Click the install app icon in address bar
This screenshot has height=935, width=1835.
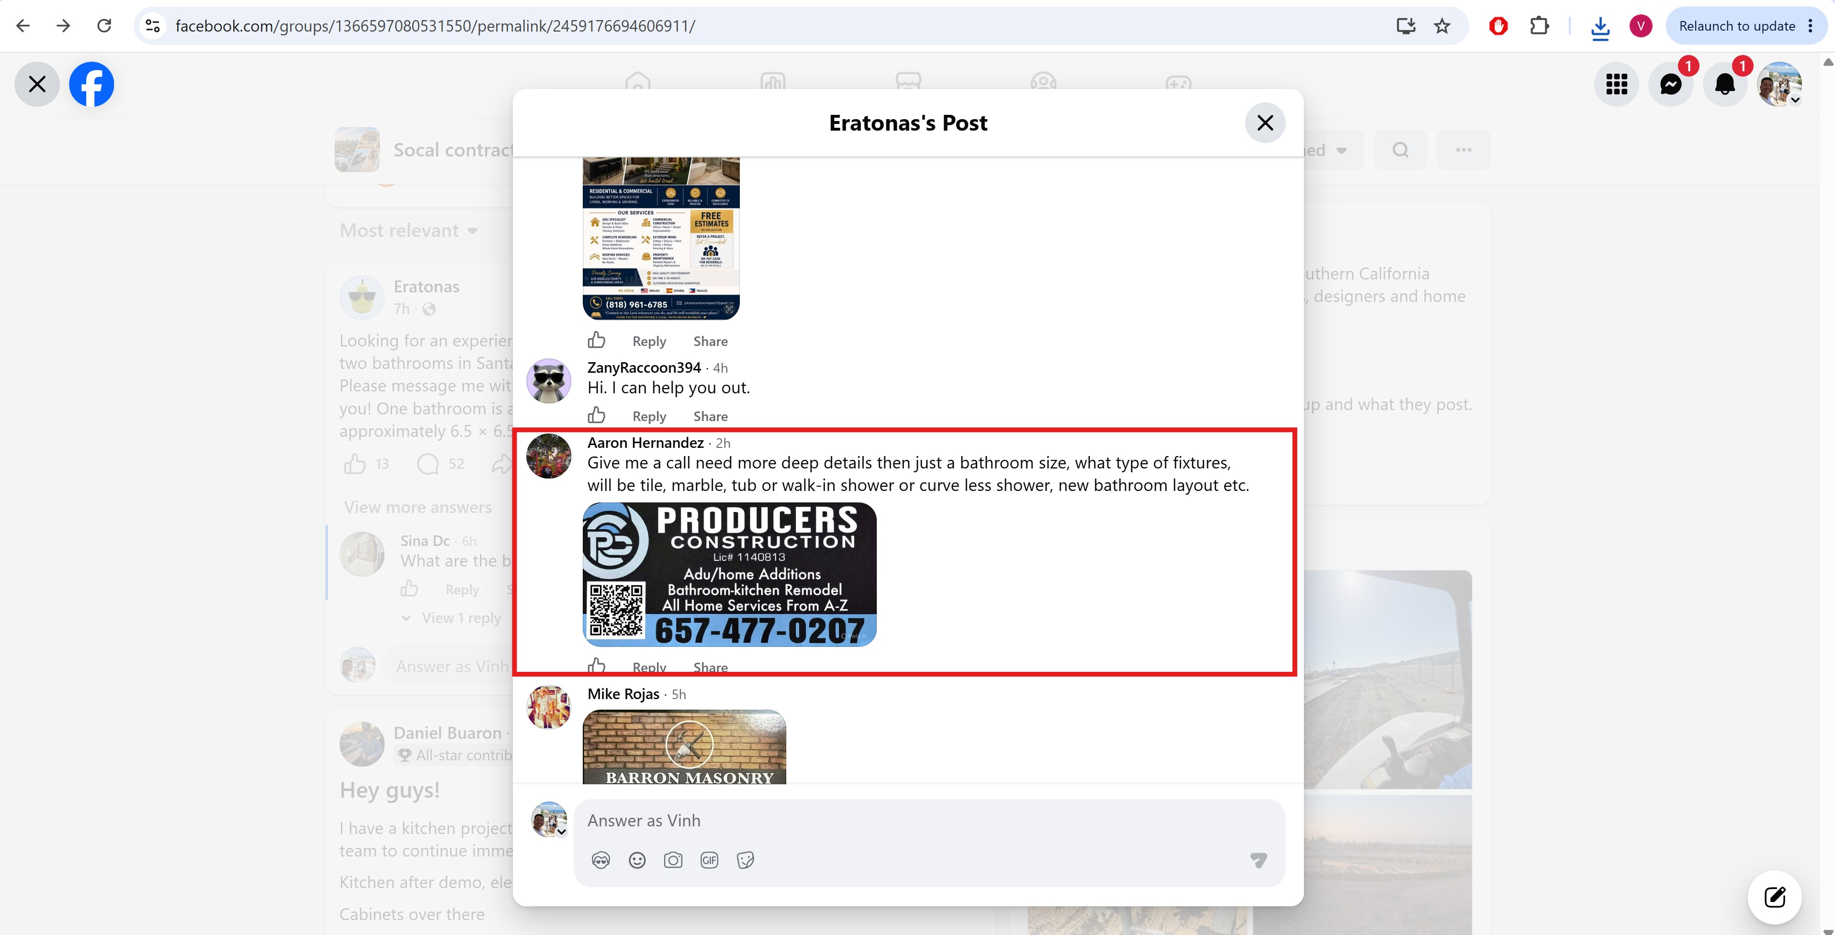pyautogui.click(x=1405, y=26)
